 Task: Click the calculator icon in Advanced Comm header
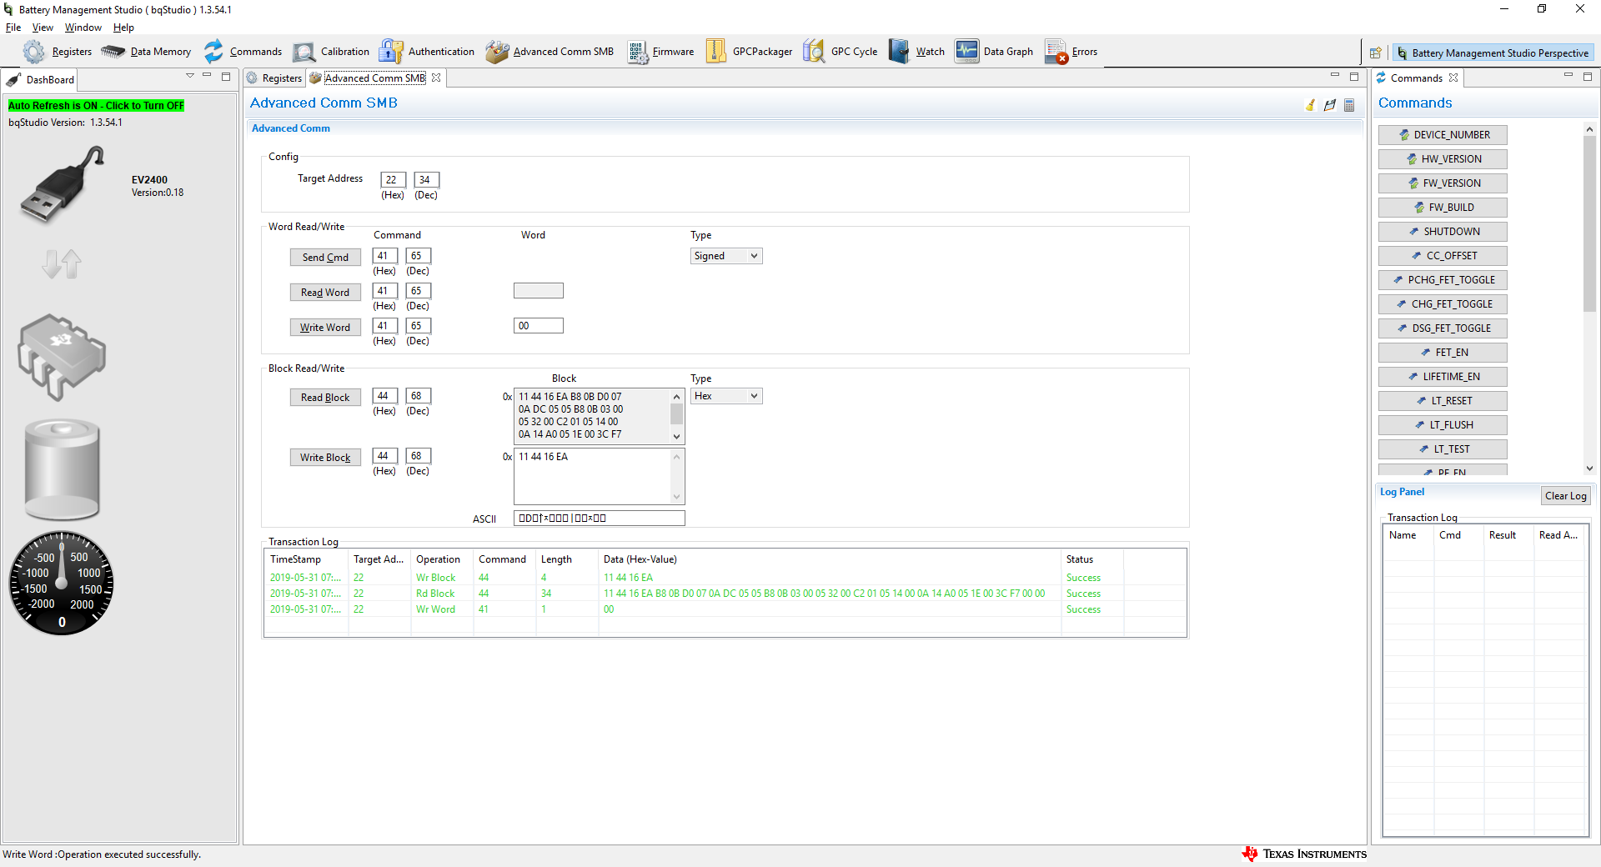[1349, 105]
